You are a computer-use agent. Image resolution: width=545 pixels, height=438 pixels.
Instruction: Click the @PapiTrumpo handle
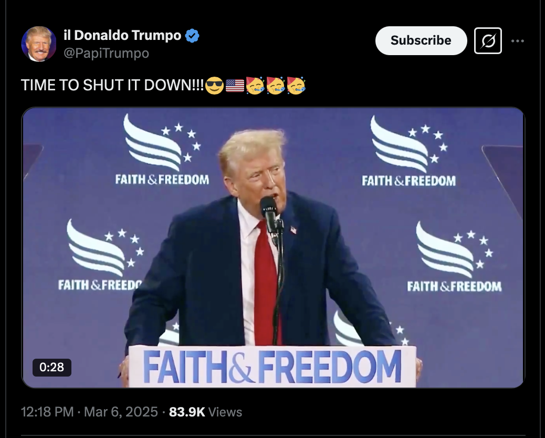(x=107, y=53)
